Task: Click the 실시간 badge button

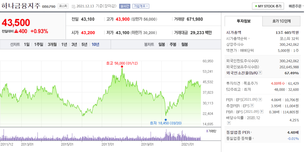Action: (125, 6)
